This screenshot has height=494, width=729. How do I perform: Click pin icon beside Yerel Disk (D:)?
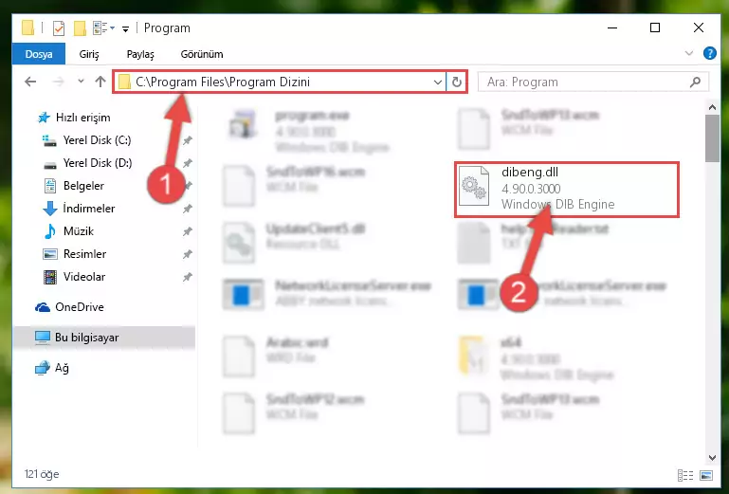pos(188,163)
